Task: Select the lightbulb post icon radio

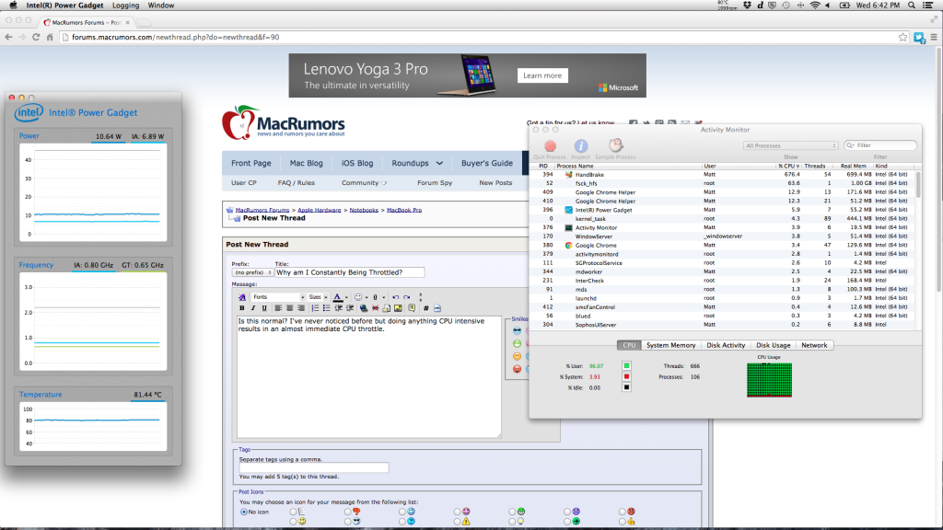Action: 512,522
